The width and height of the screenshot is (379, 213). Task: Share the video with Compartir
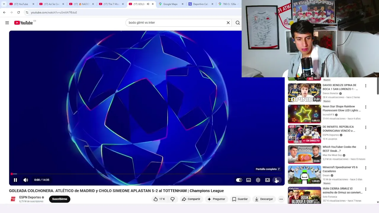coord(191,199)
